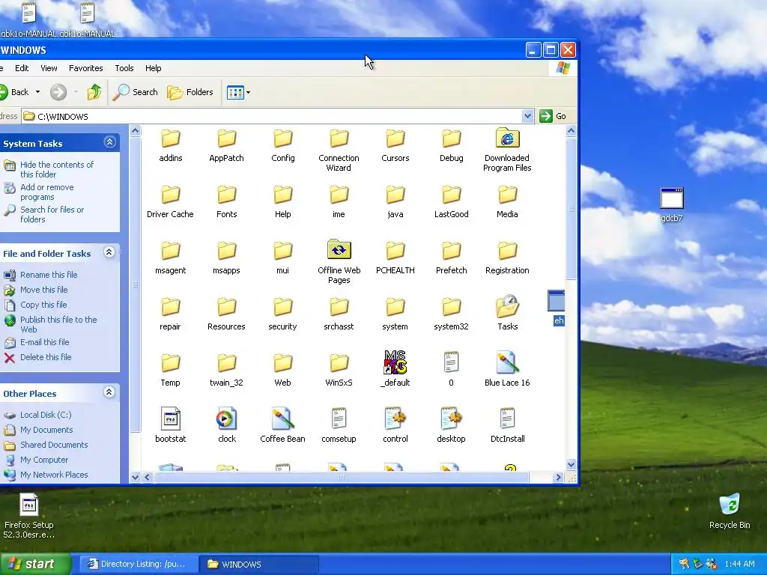This screenshot has width=767, height=575.
Task: Open Local Disk (C:) link
Action: pyautogui.click(x=46, y=415)
